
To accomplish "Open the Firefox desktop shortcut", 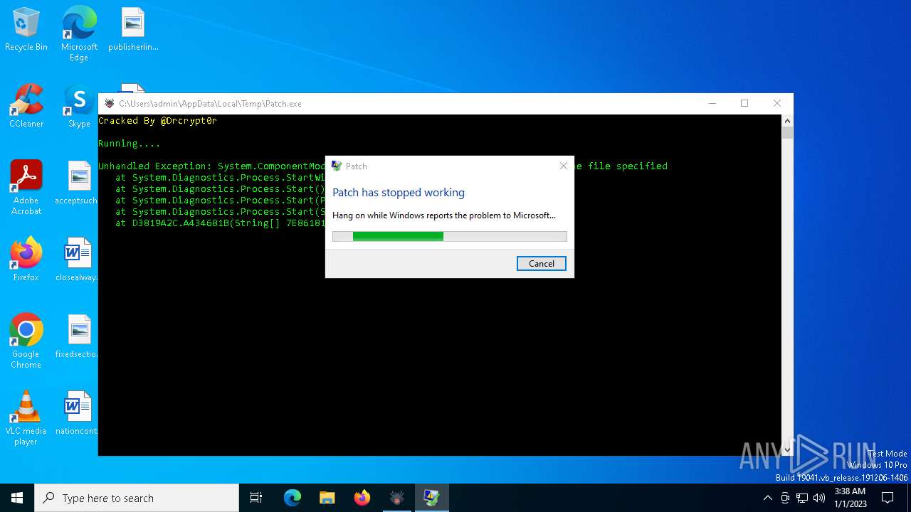I will click(26, 260).
